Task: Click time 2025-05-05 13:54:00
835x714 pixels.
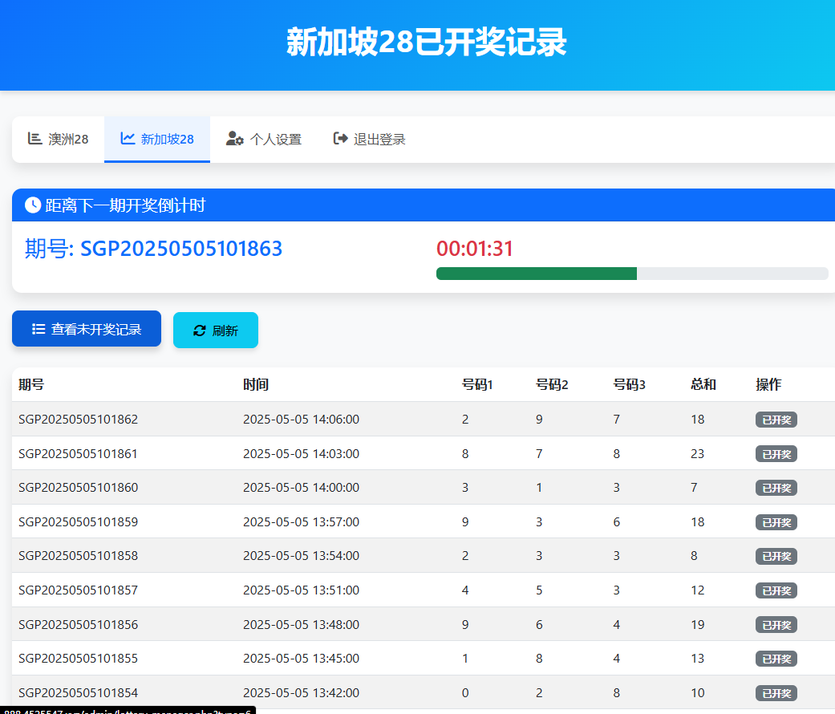Action: coord(302,555)
